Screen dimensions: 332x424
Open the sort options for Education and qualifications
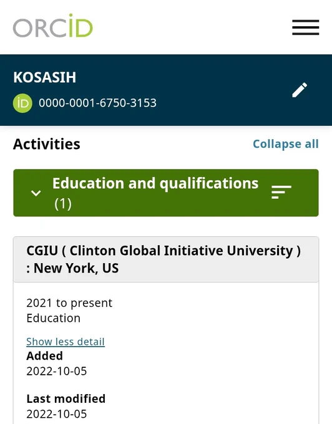pyautogui.click(x=281, y=192)
